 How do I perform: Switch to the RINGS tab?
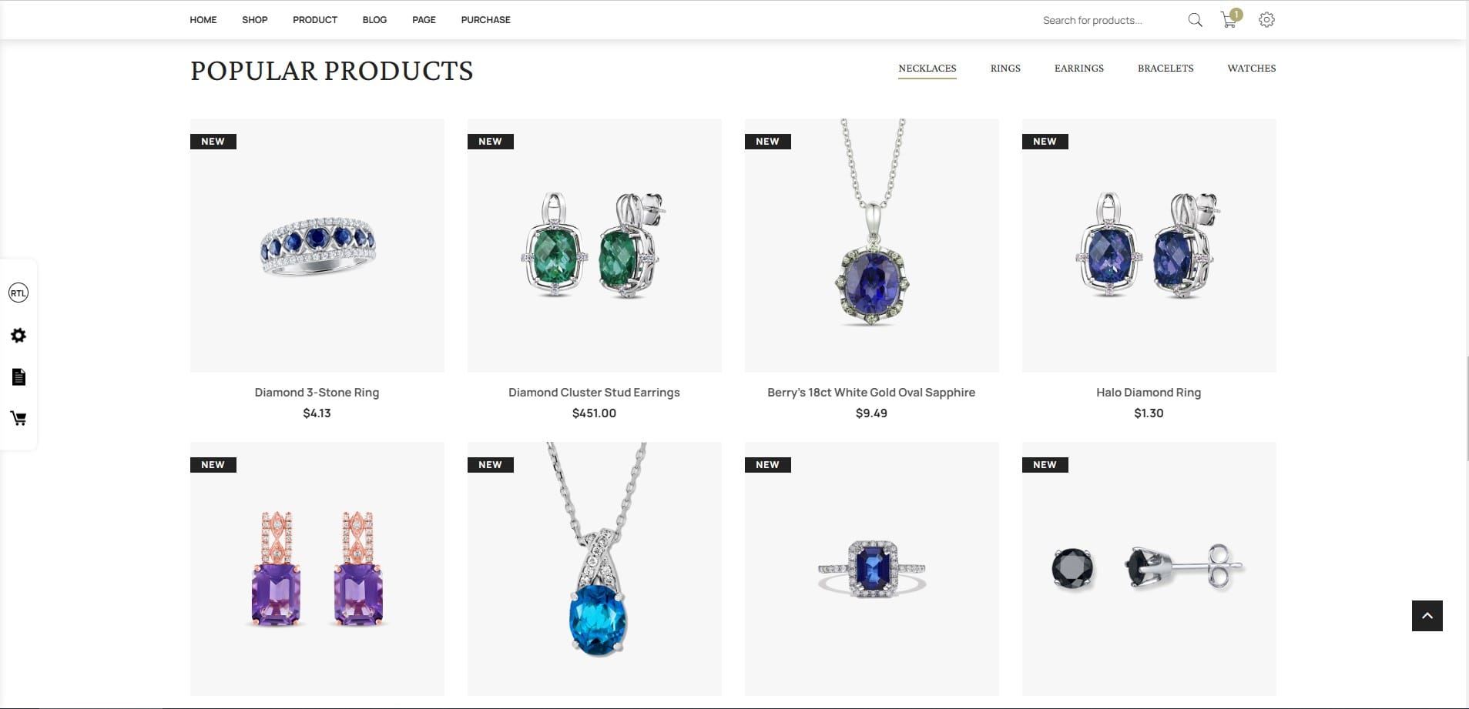[x=1005, y=69]
